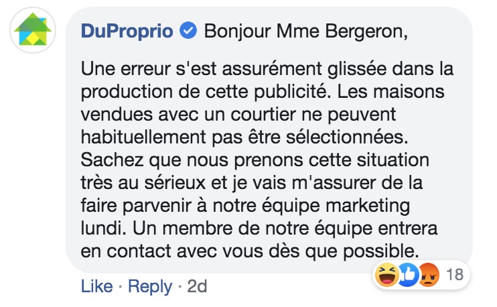The width and height of the screenshot is (497, 307).
Task: Select the laughing Haha reaction emoji
Action: 387,275
